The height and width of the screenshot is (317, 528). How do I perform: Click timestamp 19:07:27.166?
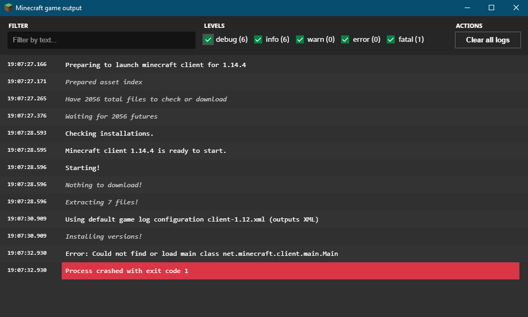(27, 64)
